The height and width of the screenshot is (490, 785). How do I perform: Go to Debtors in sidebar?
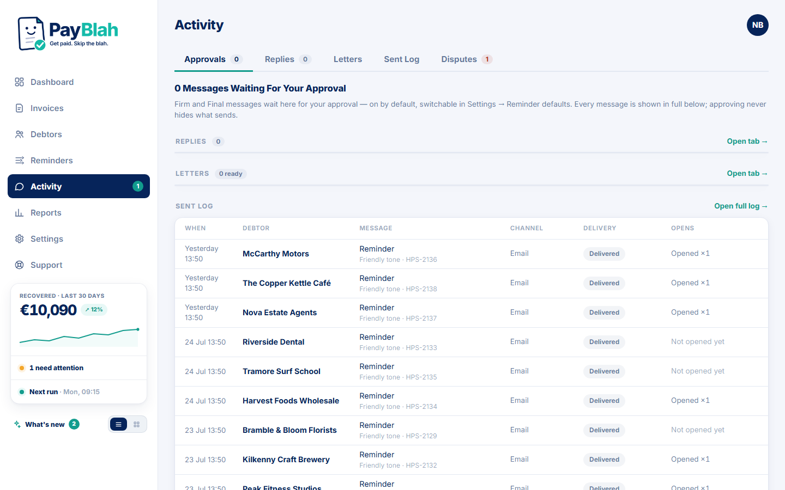point(78,134)
